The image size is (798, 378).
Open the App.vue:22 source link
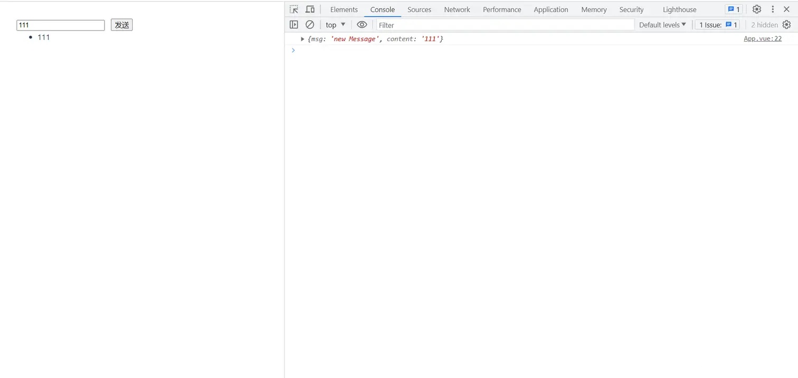coord(762,38)
